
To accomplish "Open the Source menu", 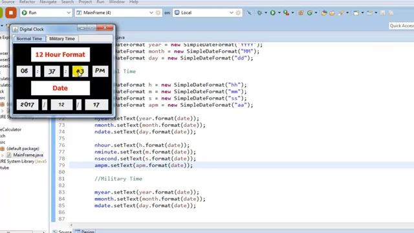I will [x=8, y=2].
